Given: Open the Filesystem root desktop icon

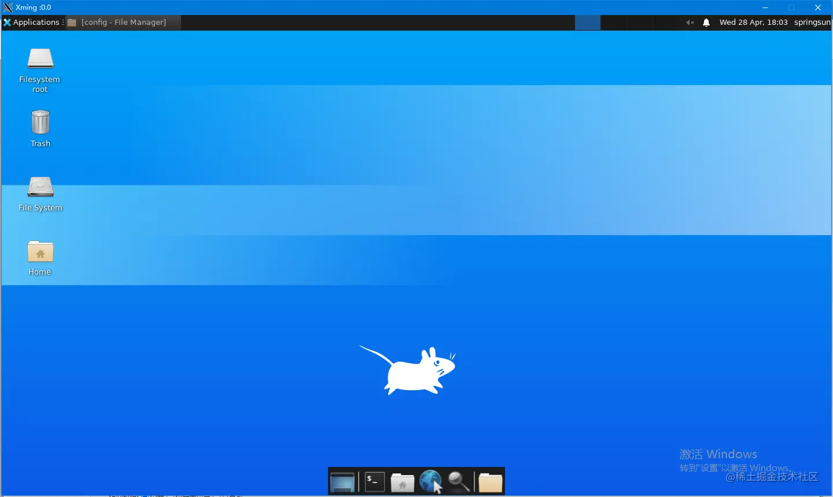Looking at the screenshot, I should 40,70.
